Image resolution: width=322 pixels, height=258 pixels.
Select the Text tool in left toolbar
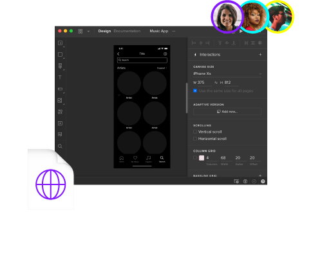coord(60,77)
